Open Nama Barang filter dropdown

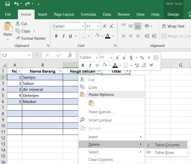pos(60,71)
